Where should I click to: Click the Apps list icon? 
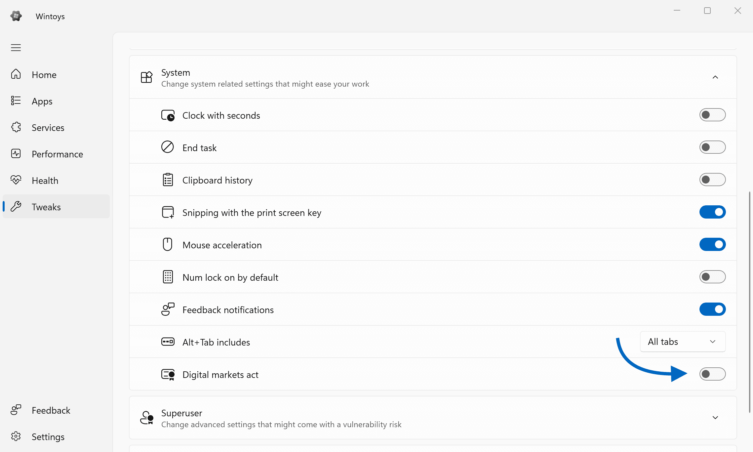pyautogui.click(x=16, y=101)
